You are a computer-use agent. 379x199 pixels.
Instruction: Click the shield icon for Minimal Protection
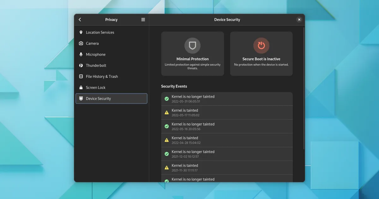(x=192, y=46)
